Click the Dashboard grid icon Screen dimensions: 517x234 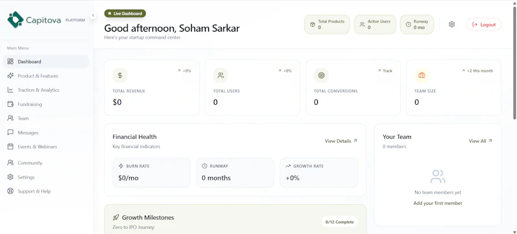(x=10, y=61)
